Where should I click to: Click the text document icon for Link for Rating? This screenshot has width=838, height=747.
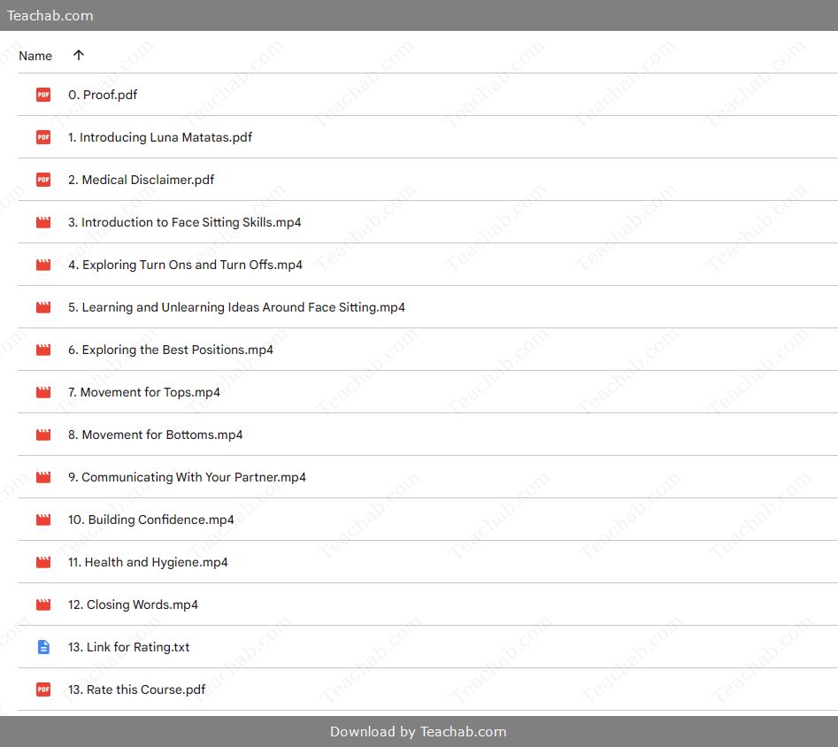click(x=43, y=647)
